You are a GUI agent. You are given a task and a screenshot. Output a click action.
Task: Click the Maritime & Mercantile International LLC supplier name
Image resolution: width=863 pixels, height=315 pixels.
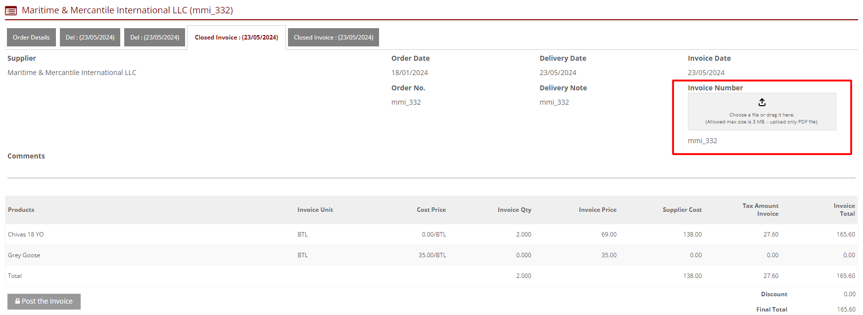tap(72, 73)
